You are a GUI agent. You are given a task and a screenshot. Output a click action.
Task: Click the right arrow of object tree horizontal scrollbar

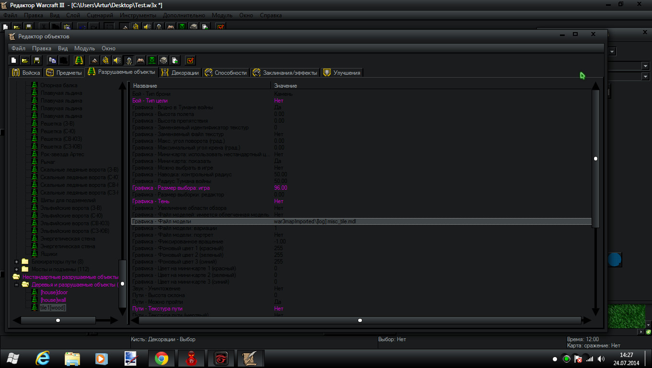tap(114, 320)
